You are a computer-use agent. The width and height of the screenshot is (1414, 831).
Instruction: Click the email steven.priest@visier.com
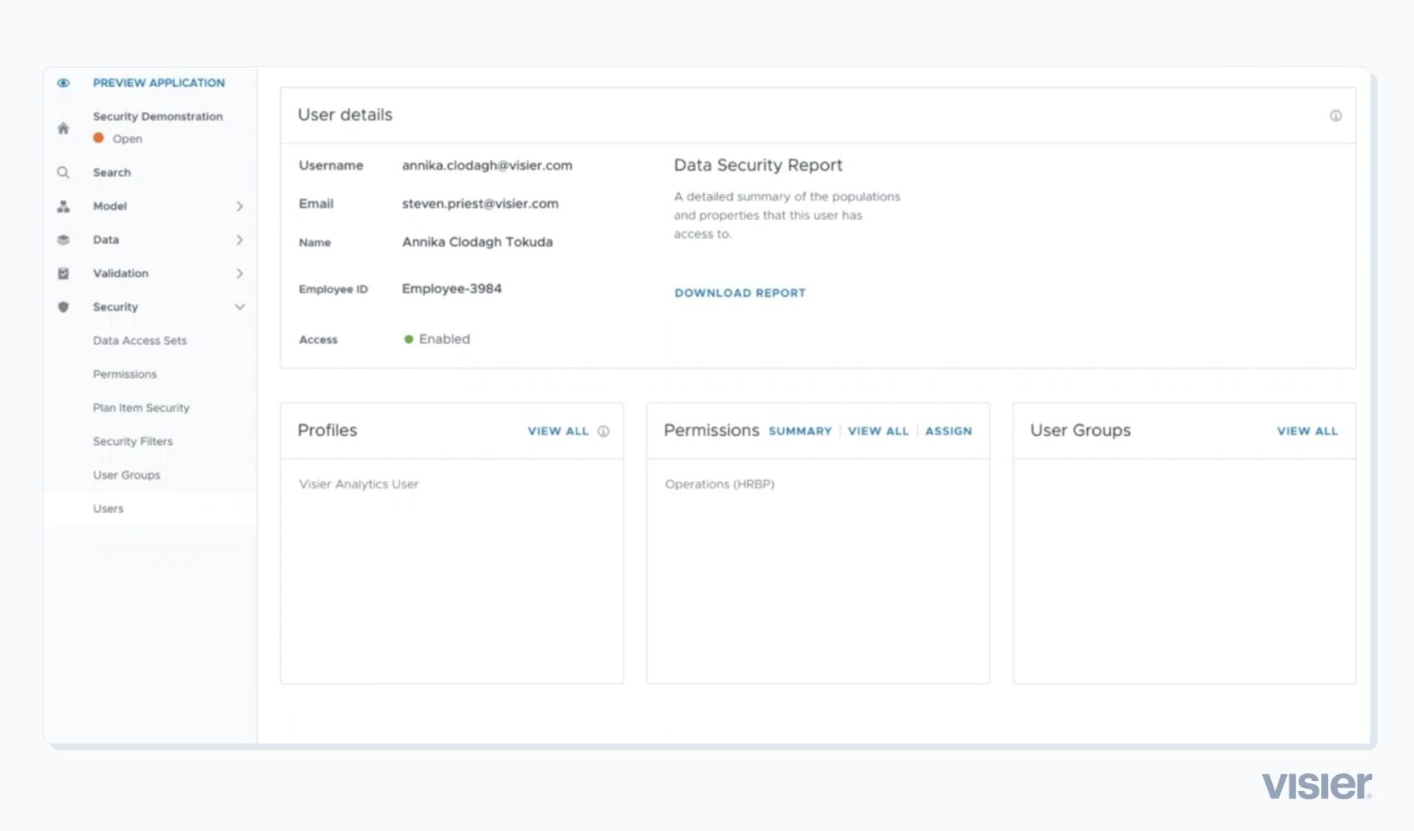pos(480,204)
